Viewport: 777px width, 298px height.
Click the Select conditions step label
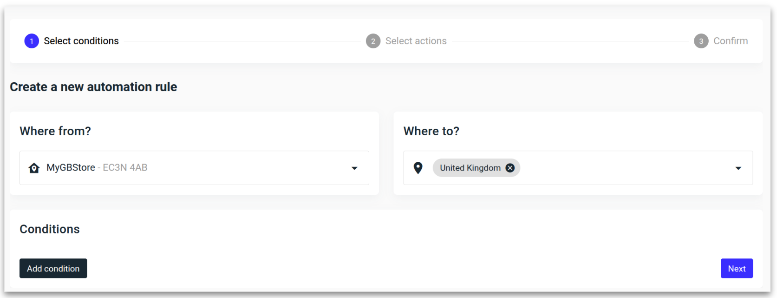point(81,41)
